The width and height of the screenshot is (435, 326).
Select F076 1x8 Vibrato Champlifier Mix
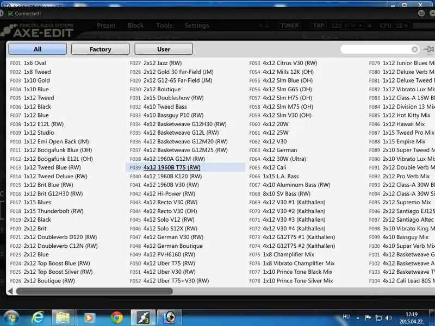[x=292, y=263]
